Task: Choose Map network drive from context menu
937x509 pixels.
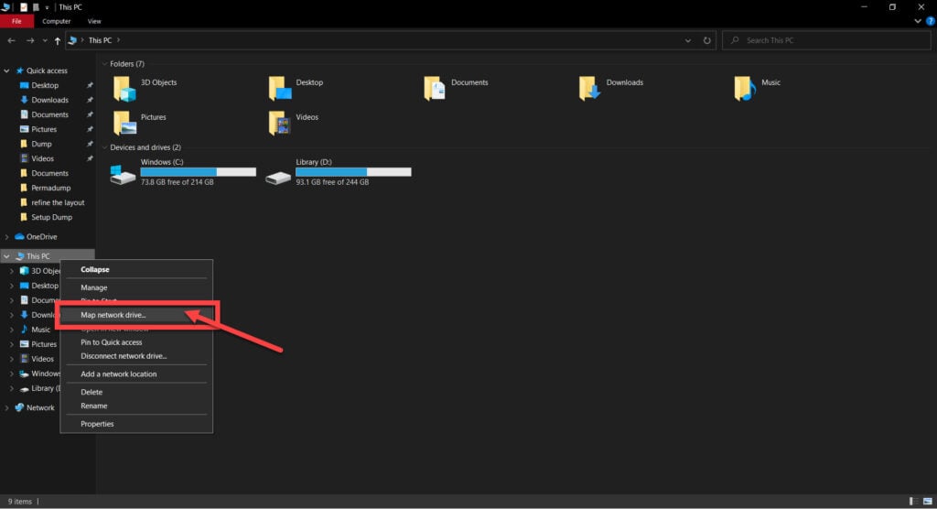Action: pos(113,315)
